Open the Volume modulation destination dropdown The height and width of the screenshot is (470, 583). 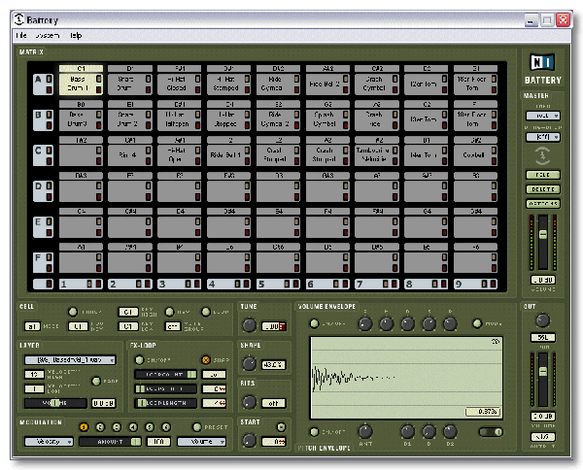coord(201,442)
